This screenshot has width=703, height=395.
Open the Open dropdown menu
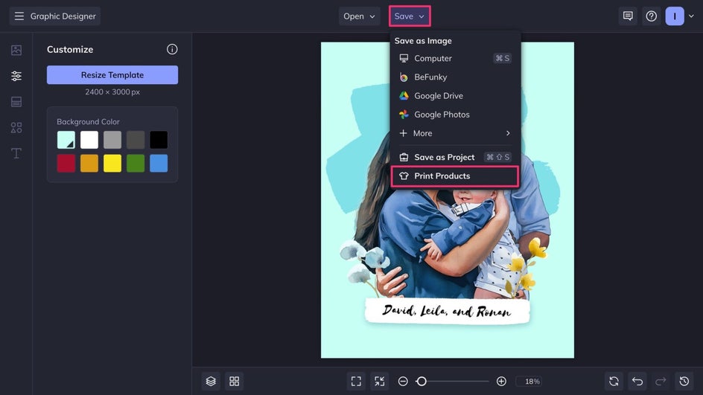[359, 16]
